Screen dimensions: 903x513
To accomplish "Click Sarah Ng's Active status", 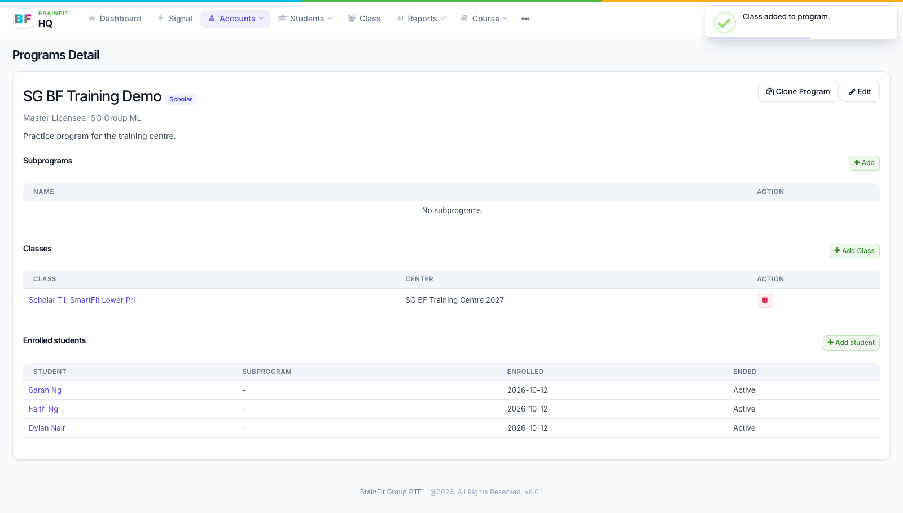I will click(744, 390).
